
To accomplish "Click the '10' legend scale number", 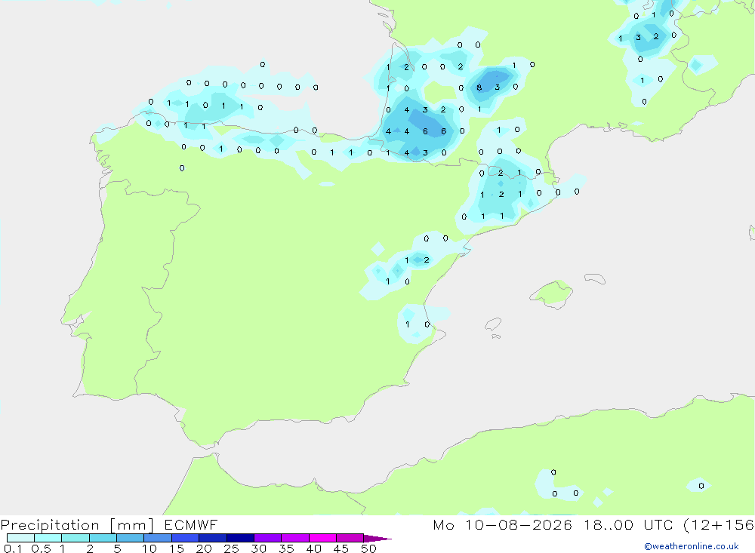I will click(x=149, y=548).
